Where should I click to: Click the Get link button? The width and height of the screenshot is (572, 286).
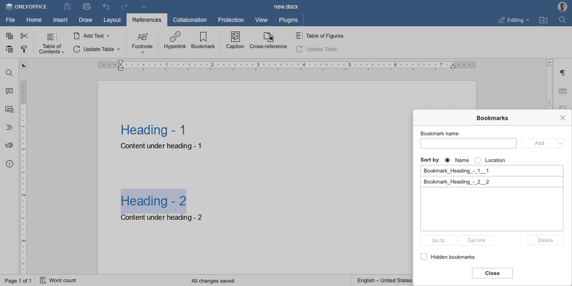coord(476,240)
